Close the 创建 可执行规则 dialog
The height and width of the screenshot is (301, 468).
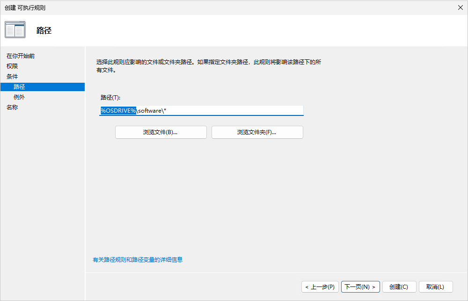pos(460,7)
